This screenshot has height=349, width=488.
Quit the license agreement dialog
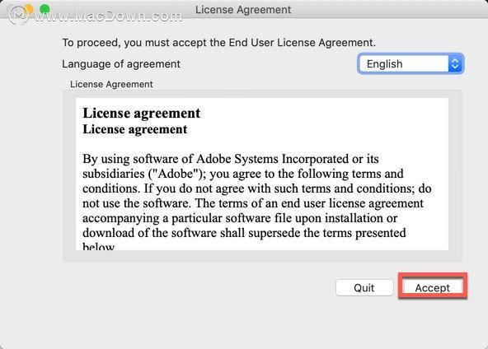364,287
